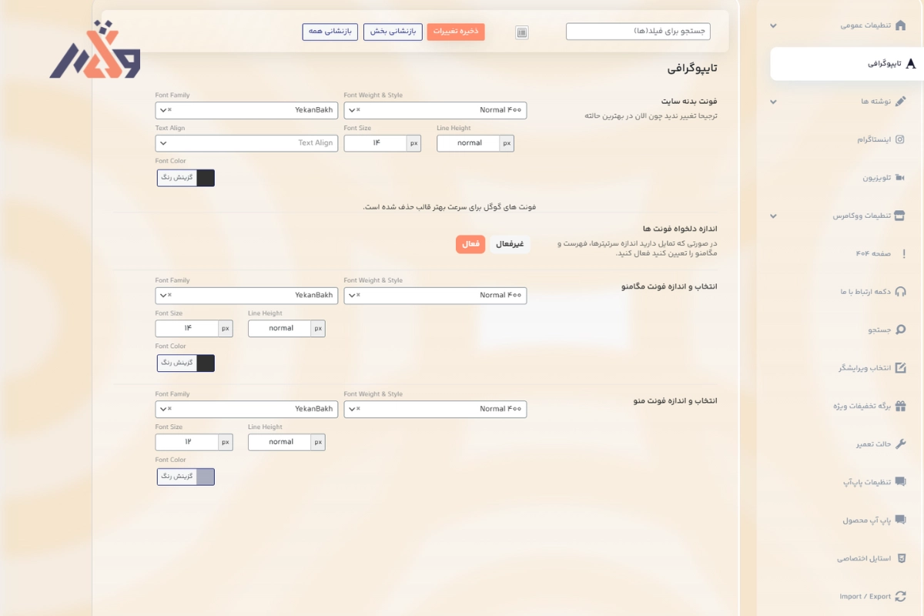Open the menu font Font Family dropdown
The width and height of the screenshot is (924, 616).
click(x=246, y=409)
